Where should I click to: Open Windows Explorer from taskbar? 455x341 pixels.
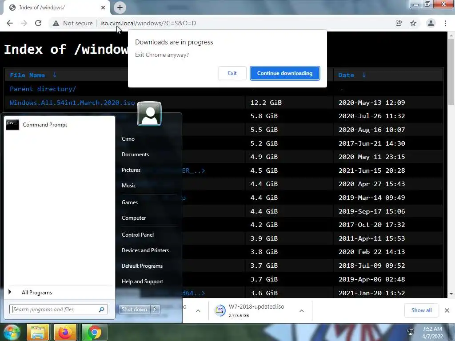(38, 332)
